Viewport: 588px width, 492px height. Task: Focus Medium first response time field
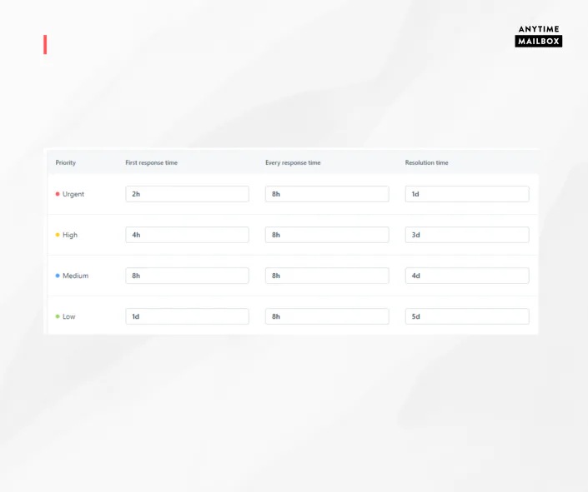click(x=187, y=276)
